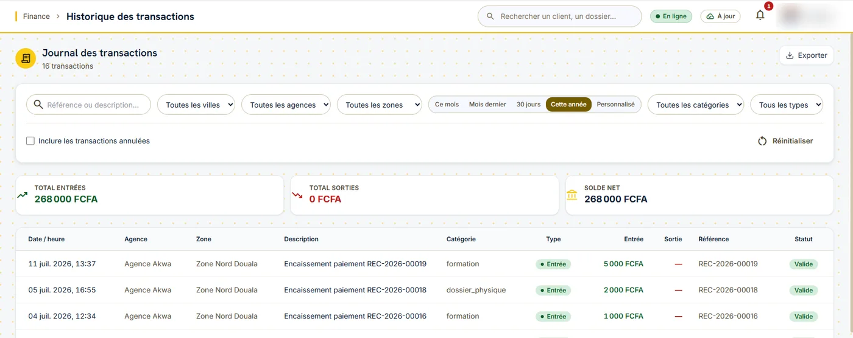853x338 pixels.
Task: Click the Total Sorties 0 FCFA value
Action: [325, 199]
